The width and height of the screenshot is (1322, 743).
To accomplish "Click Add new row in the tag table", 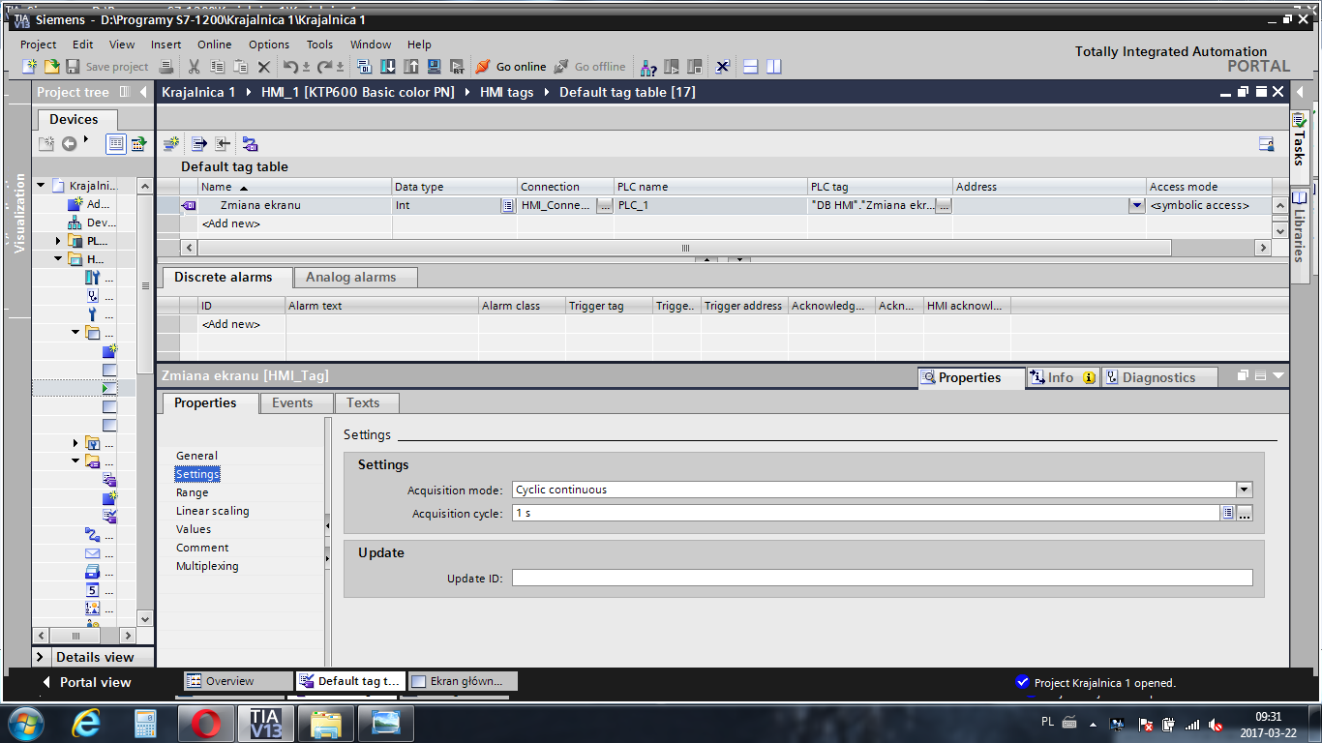I will pyautogui.click(x=230, y=223).
